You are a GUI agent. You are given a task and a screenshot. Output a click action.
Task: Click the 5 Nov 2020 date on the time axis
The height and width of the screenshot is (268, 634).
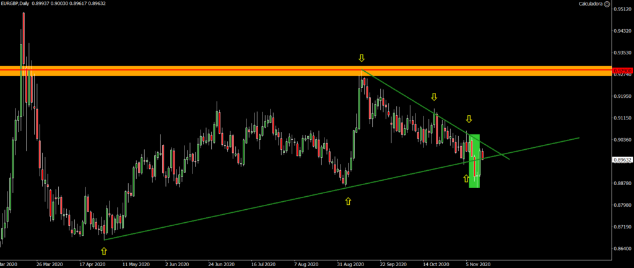click(x=478, y=263)
